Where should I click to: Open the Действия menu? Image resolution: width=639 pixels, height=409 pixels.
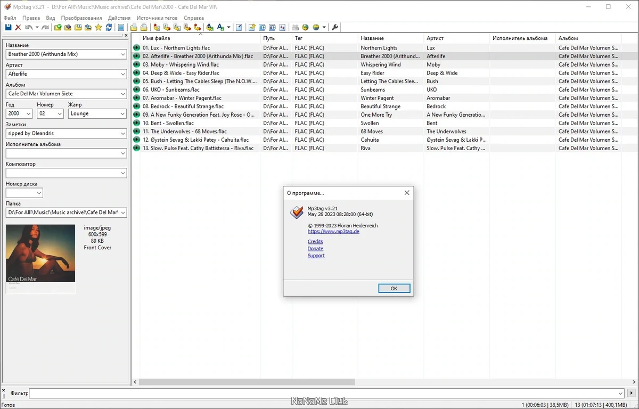click(x=119, y=18)
